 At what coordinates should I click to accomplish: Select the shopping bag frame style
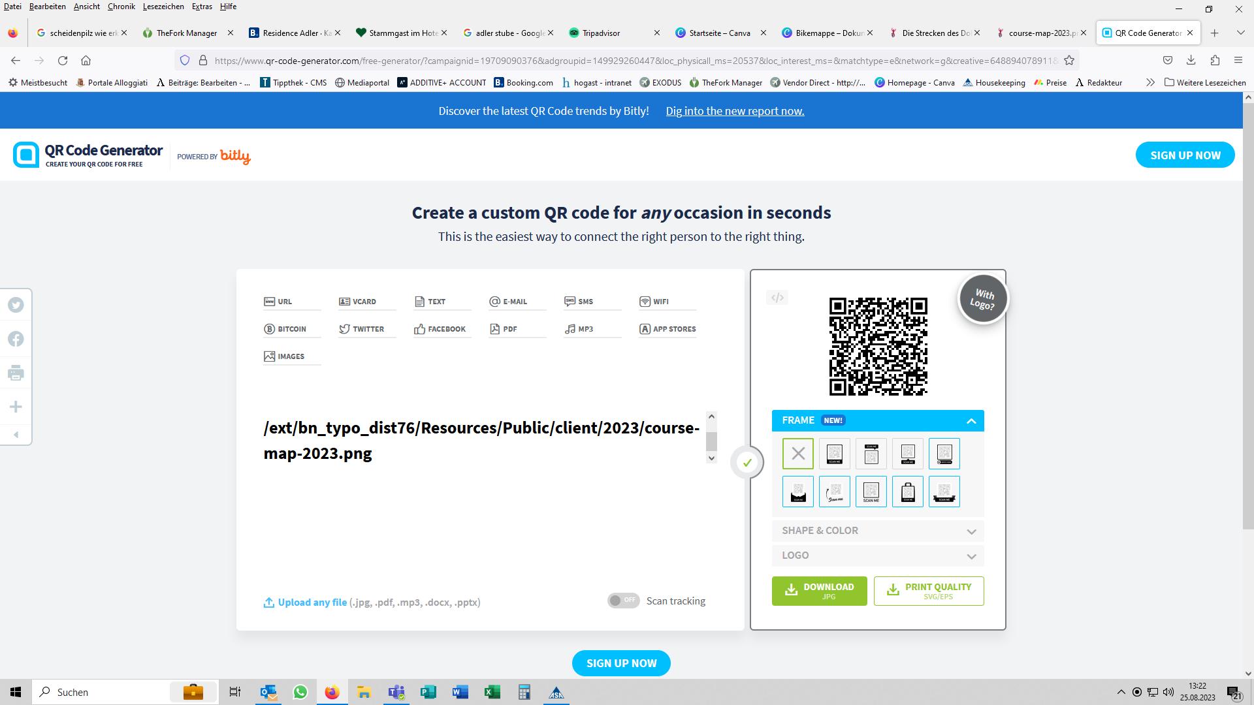pos(907,492)
